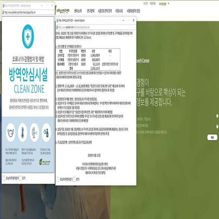Open the 센터소개 menu
This screenshot has width=219, height=219.
tap(78, 11)
